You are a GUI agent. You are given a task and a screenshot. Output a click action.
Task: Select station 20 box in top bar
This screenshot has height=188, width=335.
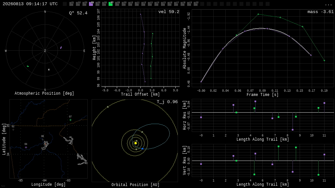click(x=196, y=4)
